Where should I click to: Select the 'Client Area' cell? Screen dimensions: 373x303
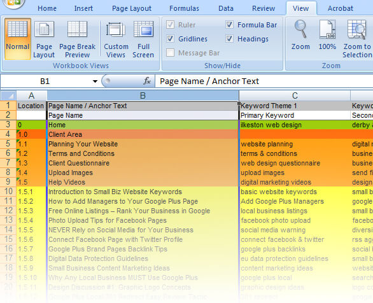(143, 134)
